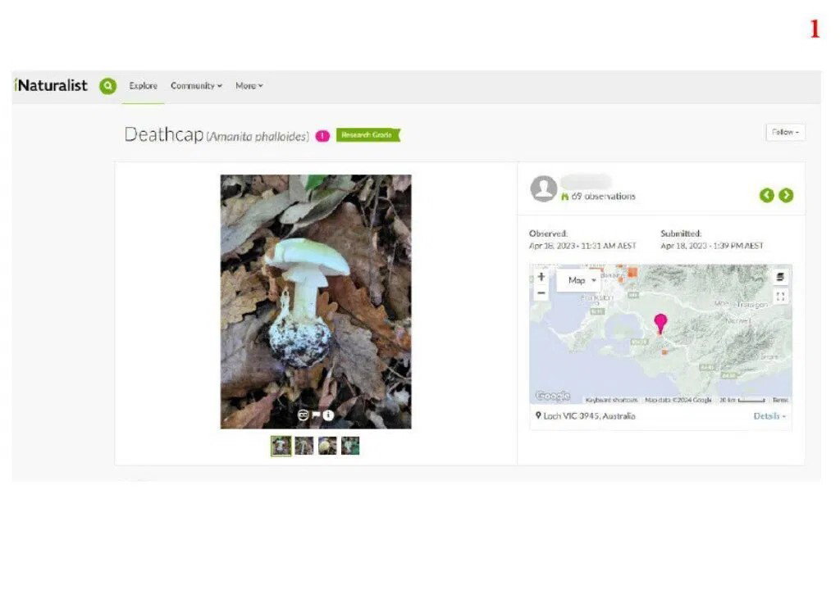Select the second photo thumbnail
Screen dimensions: 840x594
pos(304,446)
